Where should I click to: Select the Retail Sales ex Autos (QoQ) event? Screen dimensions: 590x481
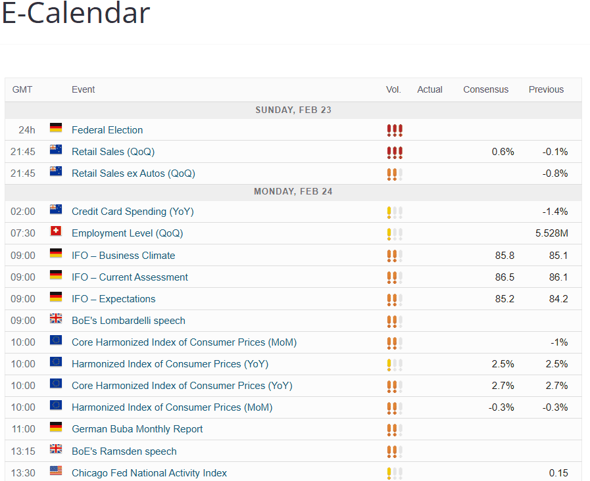[133, 173]
